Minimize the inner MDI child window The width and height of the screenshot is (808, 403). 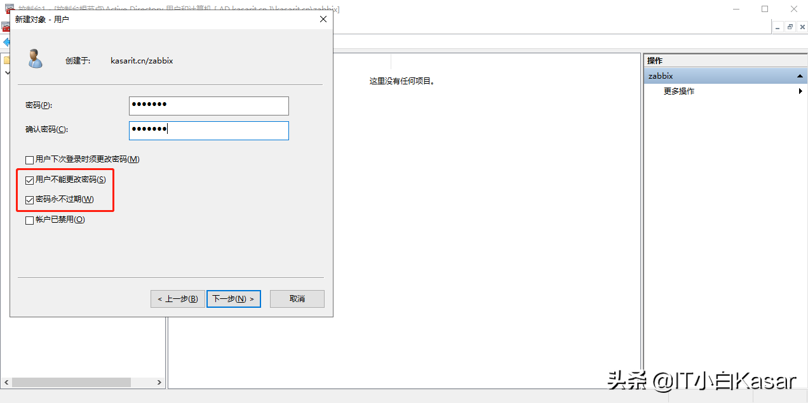(x=779, y=27)
